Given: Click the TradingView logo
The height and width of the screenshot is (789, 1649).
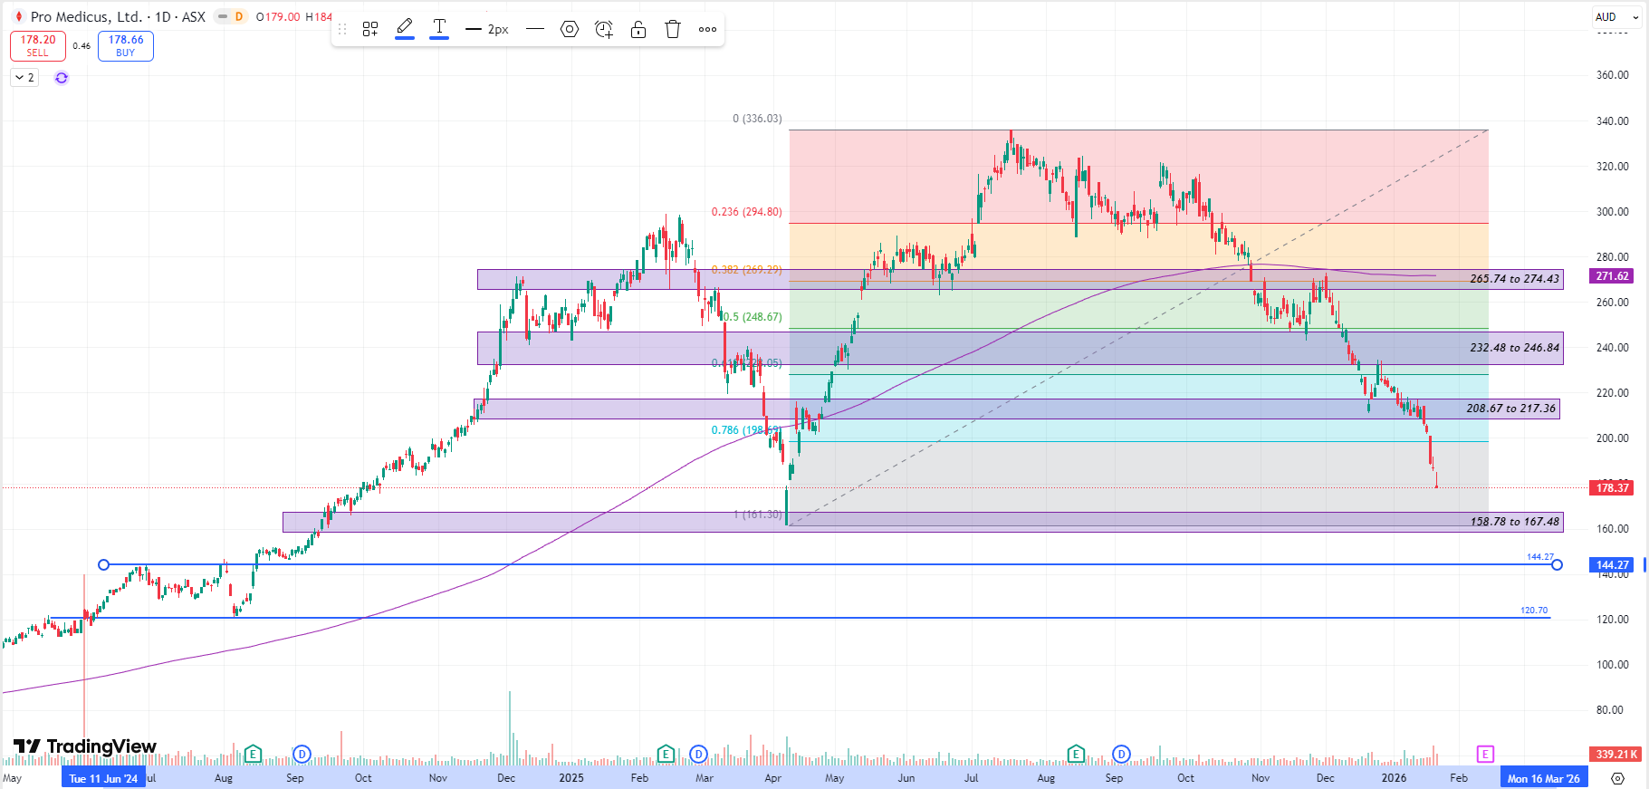Looking at the screenshot, I should [x=85, y=746].
